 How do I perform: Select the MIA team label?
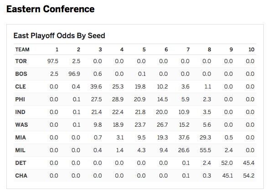point(21,138)
